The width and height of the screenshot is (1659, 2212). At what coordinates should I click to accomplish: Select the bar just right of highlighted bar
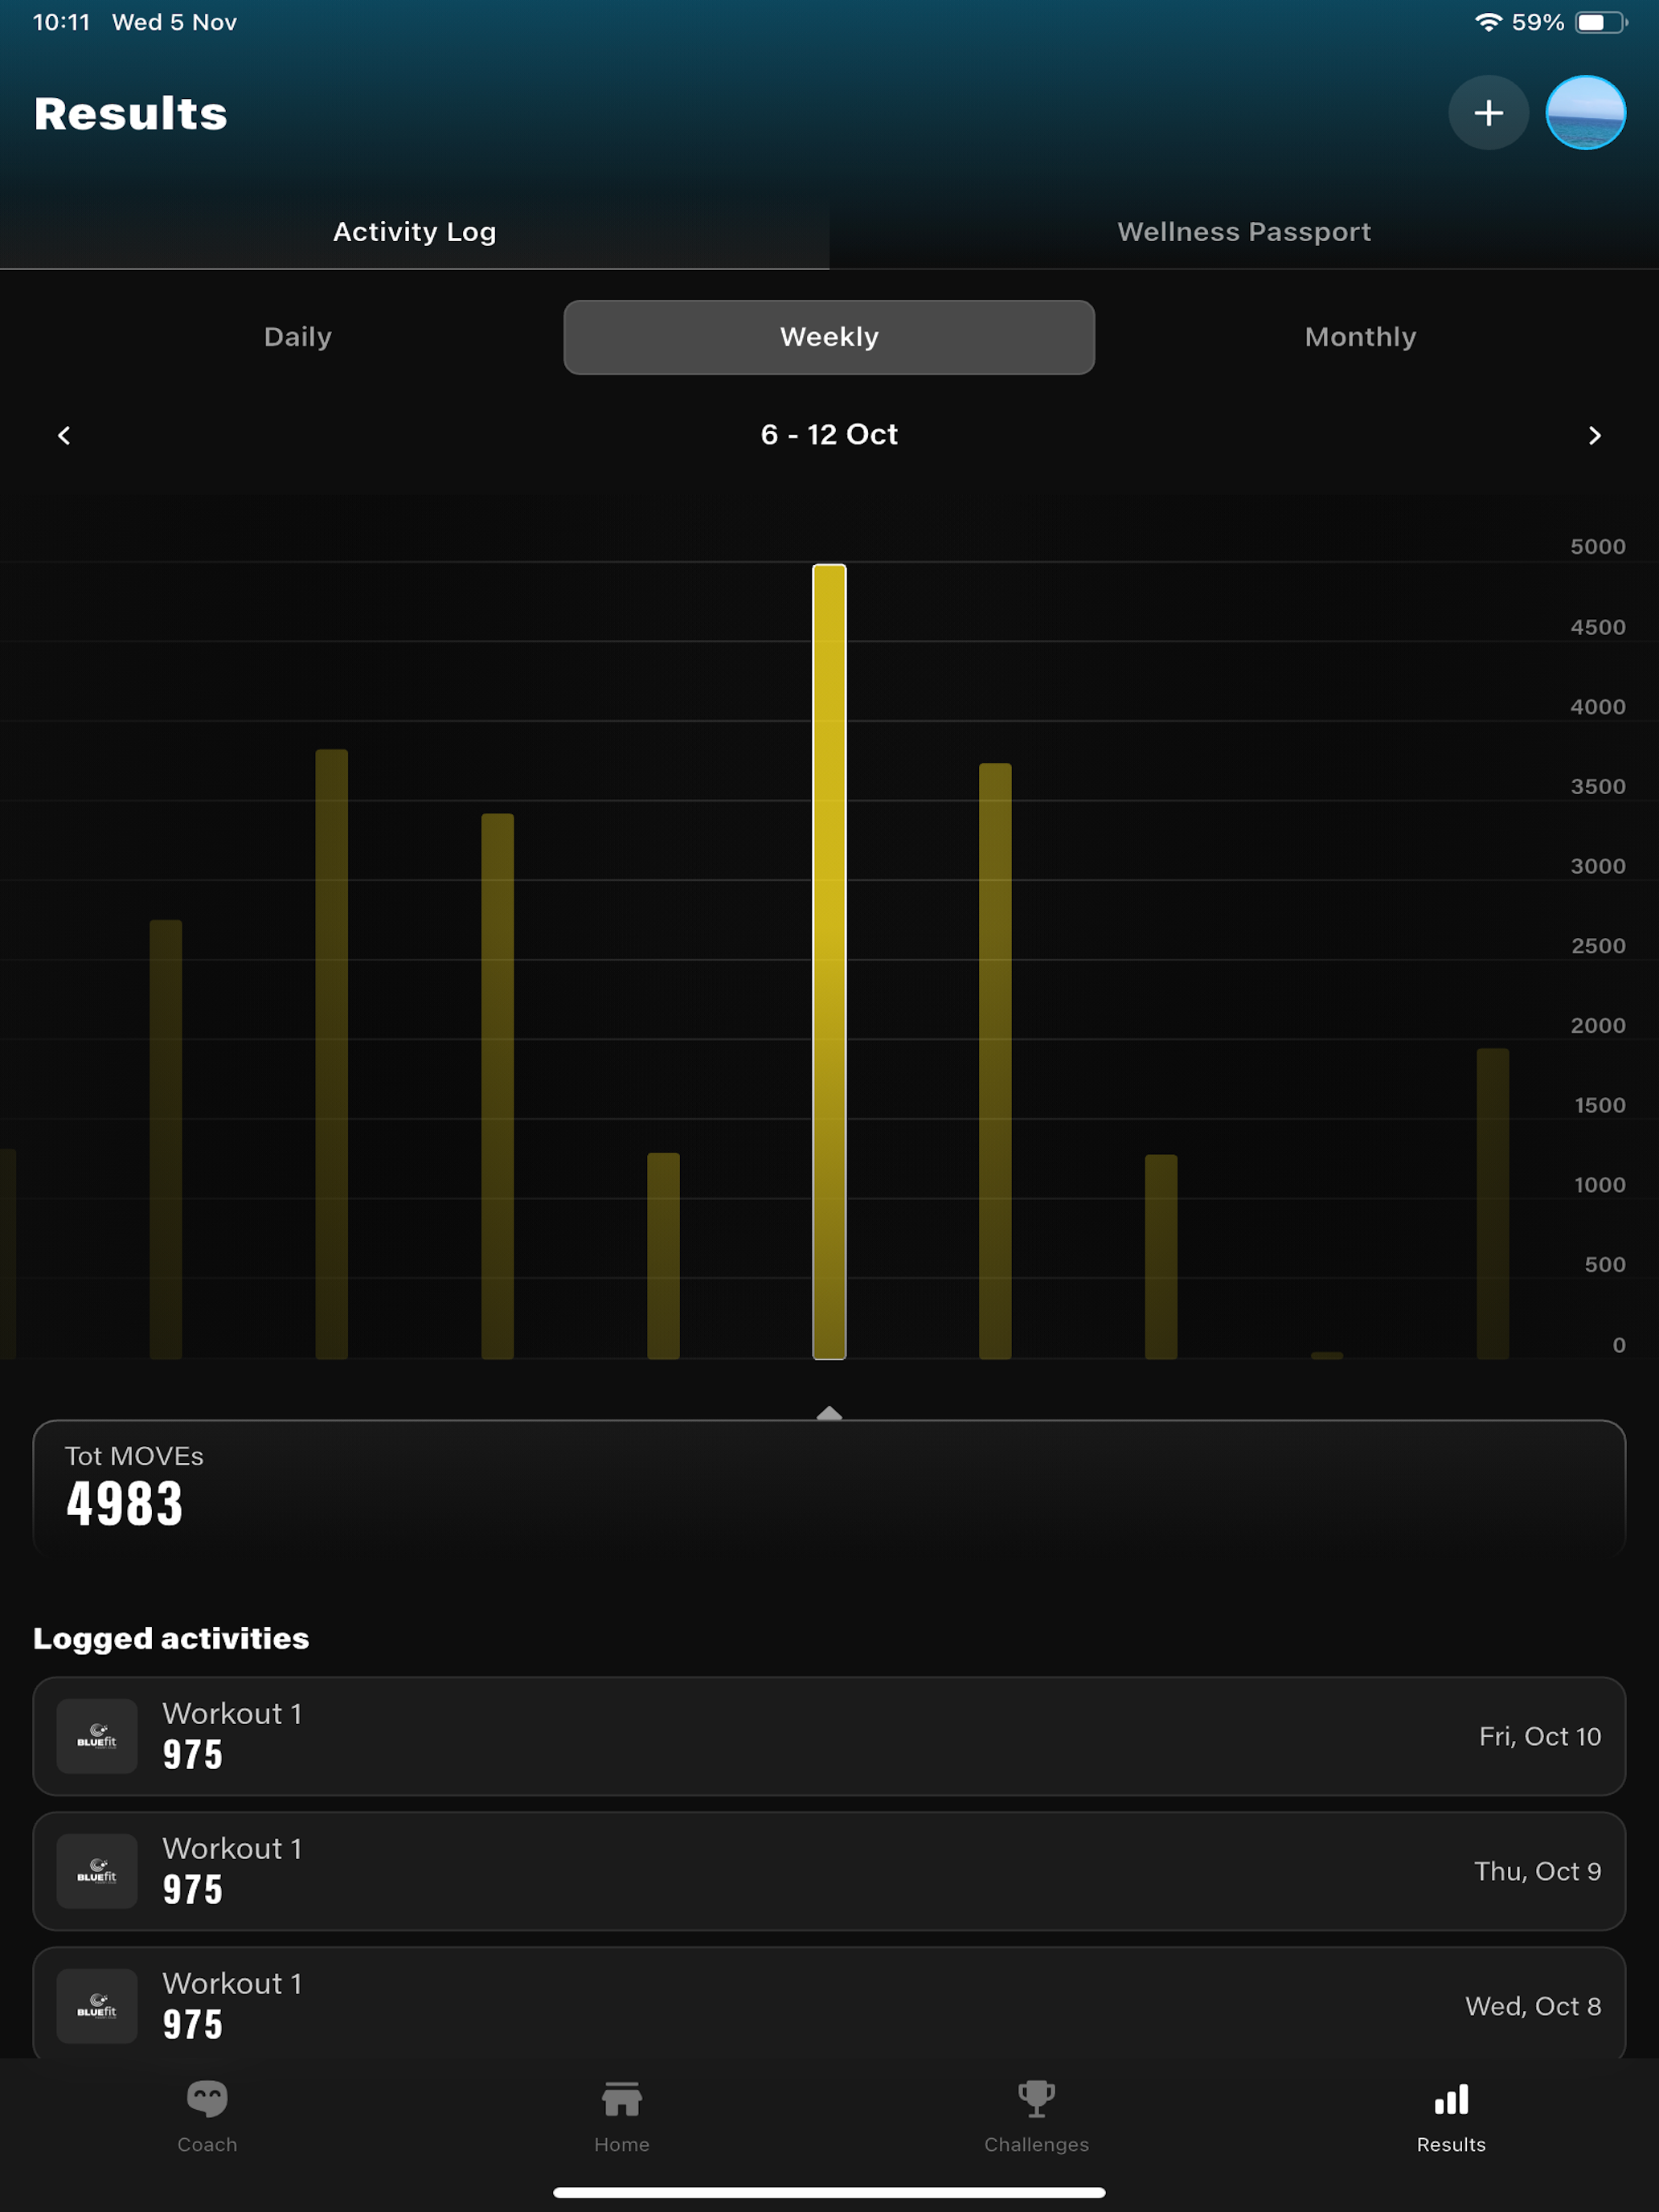click(x=995, y=1061)
